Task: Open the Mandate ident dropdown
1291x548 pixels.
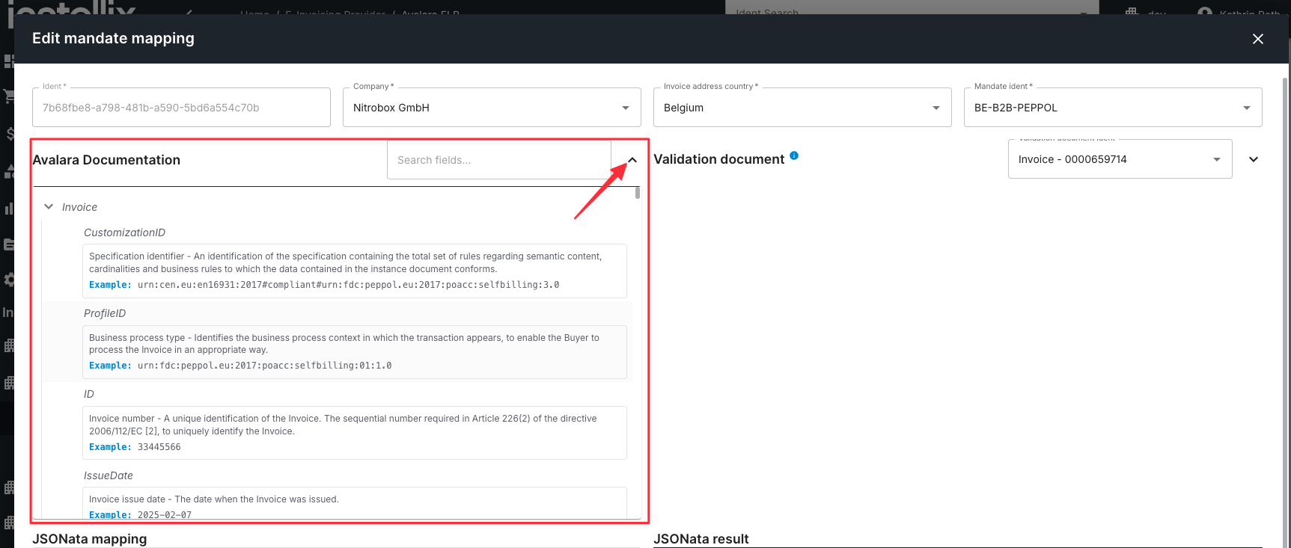Action: (1113, 108)
